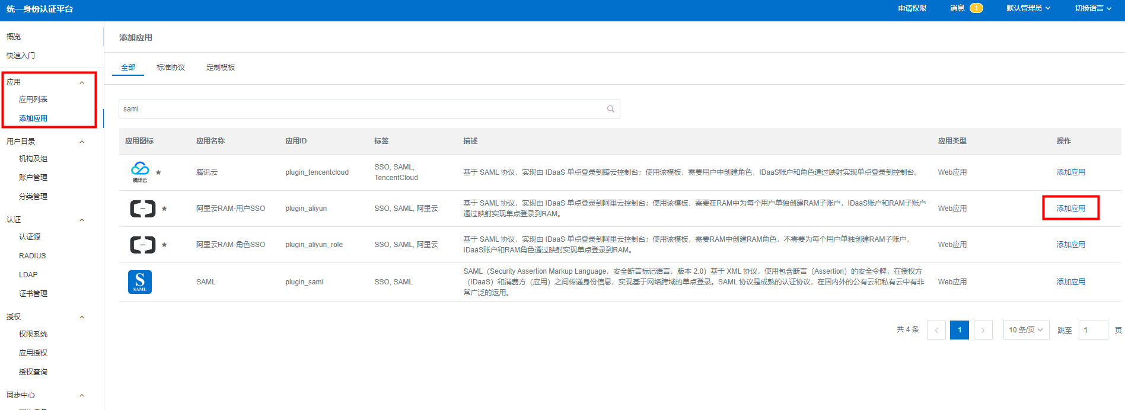Go to next page arrow
1125x410 pixels.
[x=983, y=330]
